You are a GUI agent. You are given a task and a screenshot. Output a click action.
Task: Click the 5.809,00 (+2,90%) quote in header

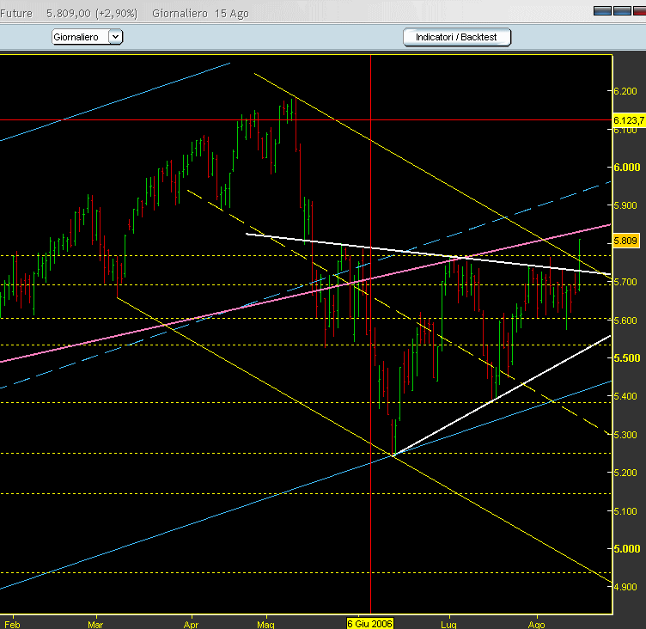coord(91,14)
